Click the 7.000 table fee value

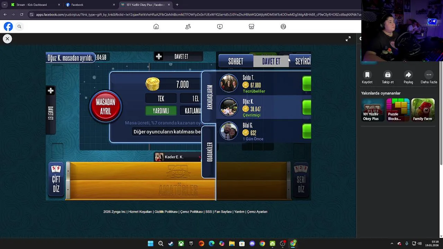point(182,84)
